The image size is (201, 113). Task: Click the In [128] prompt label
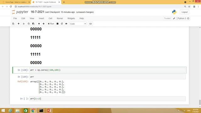click(x=23, y=70)
